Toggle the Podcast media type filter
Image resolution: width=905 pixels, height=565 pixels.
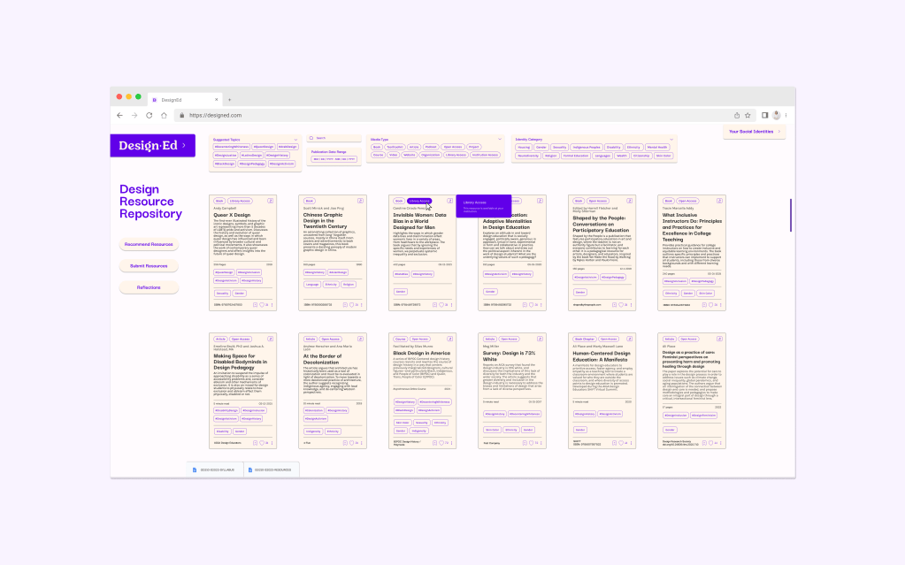tap(430, 147)
